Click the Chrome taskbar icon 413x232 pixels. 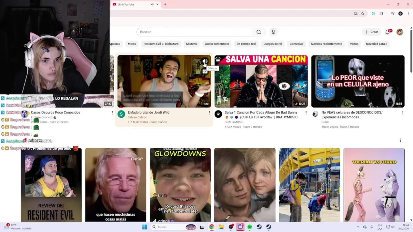212,227
